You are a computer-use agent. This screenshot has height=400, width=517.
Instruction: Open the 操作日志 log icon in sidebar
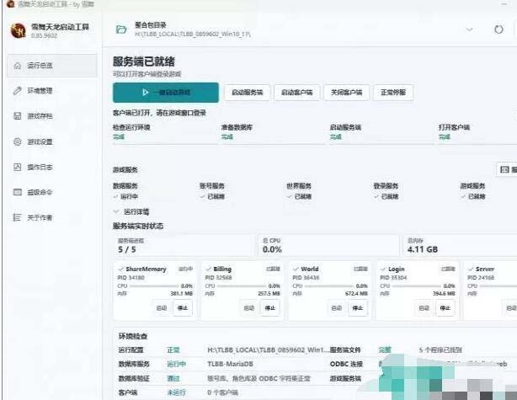[18, 167]
